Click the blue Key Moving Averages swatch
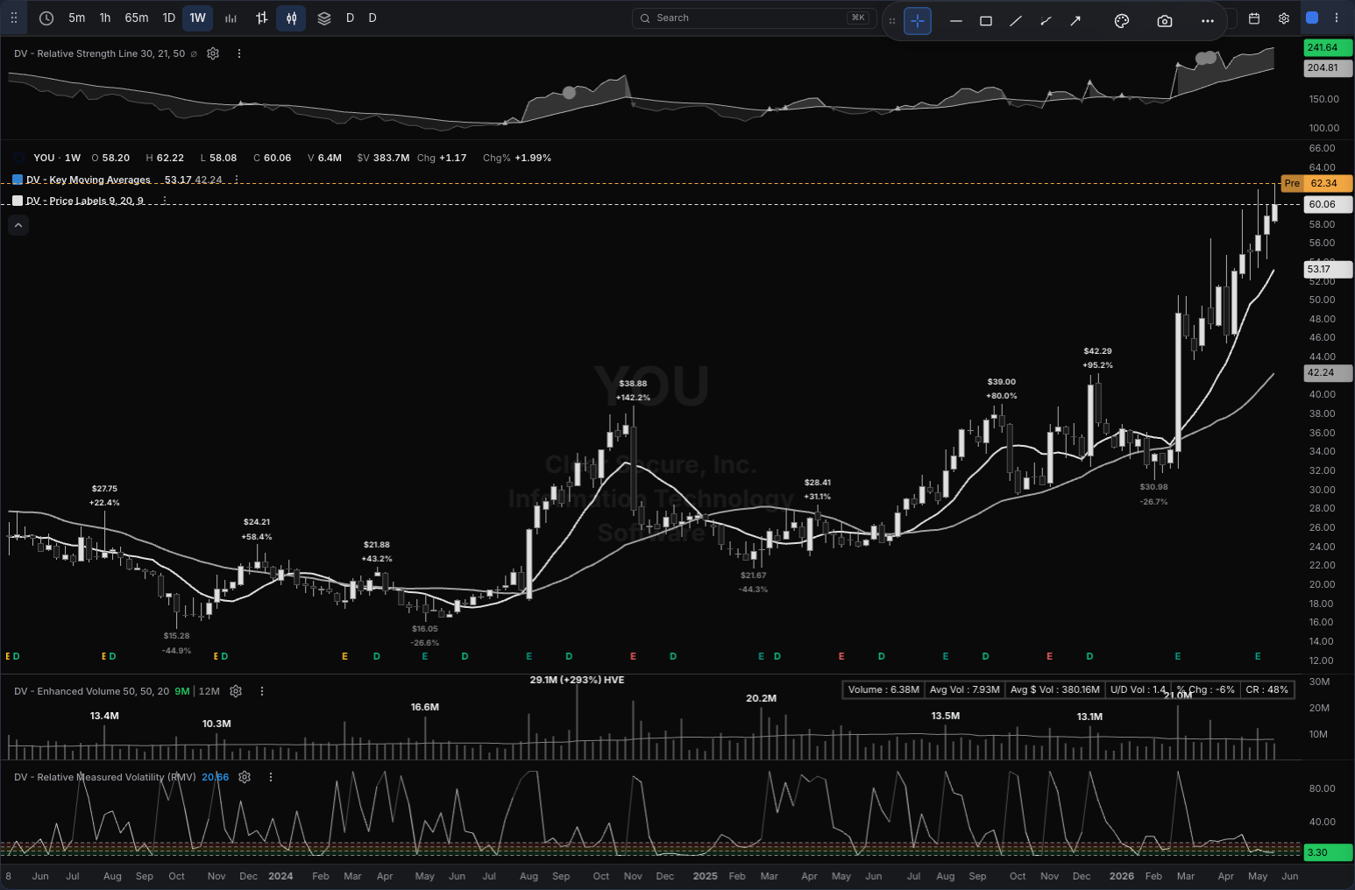This screenshot has width=1355, height=890. click(18, 180)
